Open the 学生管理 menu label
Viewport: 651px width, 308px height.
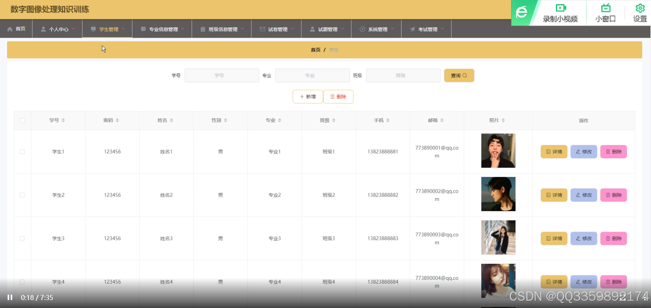pos(109,29)
